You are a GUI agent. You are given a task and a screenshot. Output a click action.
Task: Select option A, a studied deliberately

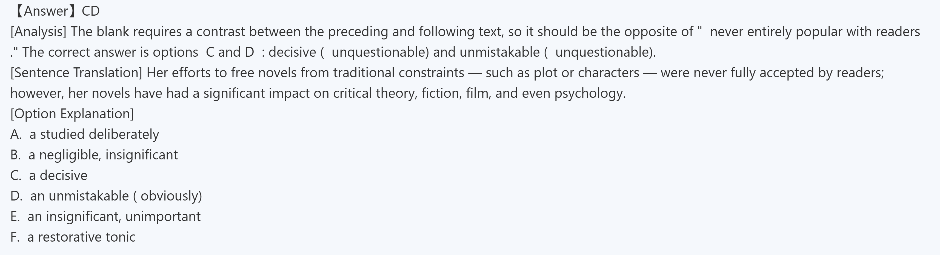coord(85,134)
